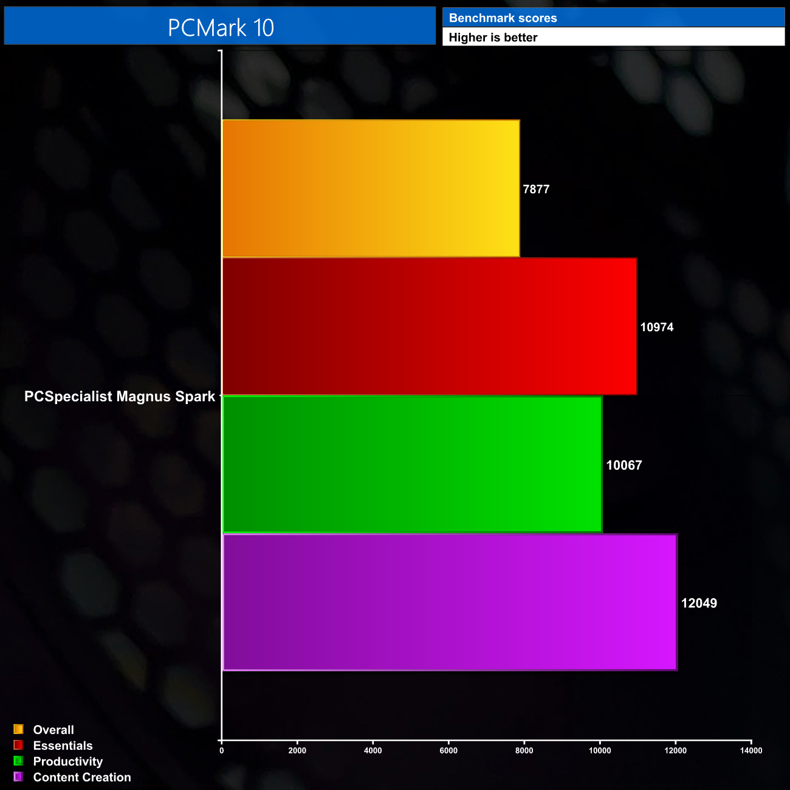Screen dimensions: 790x790
Task: Click the 10000 axis tick label
Action: 600,750
